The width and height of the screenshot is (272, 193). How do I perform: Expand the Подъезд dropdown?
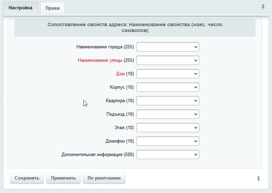pyautogui.click(x=168, y=114)
